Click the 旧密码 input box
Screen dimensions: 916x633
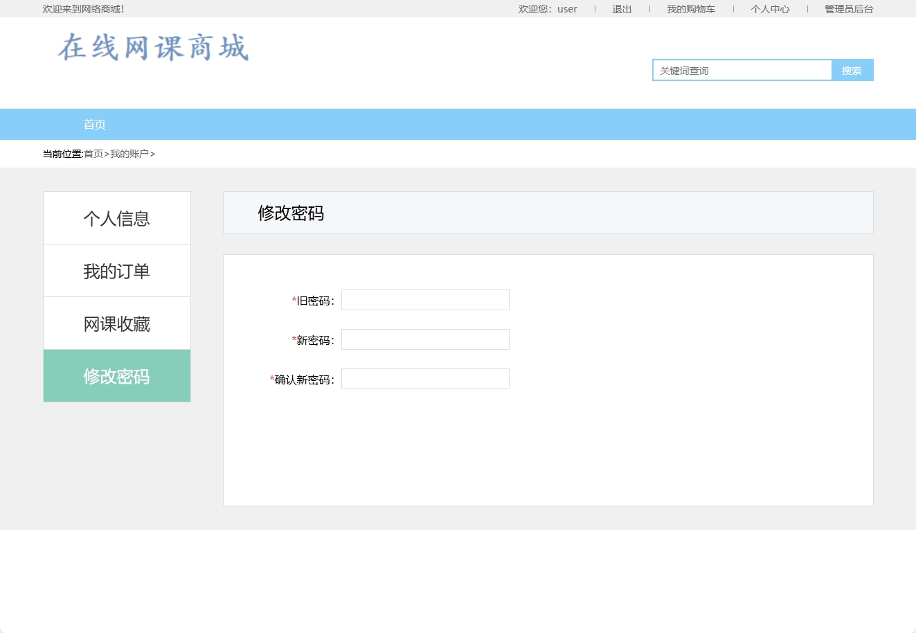point(424,299)
